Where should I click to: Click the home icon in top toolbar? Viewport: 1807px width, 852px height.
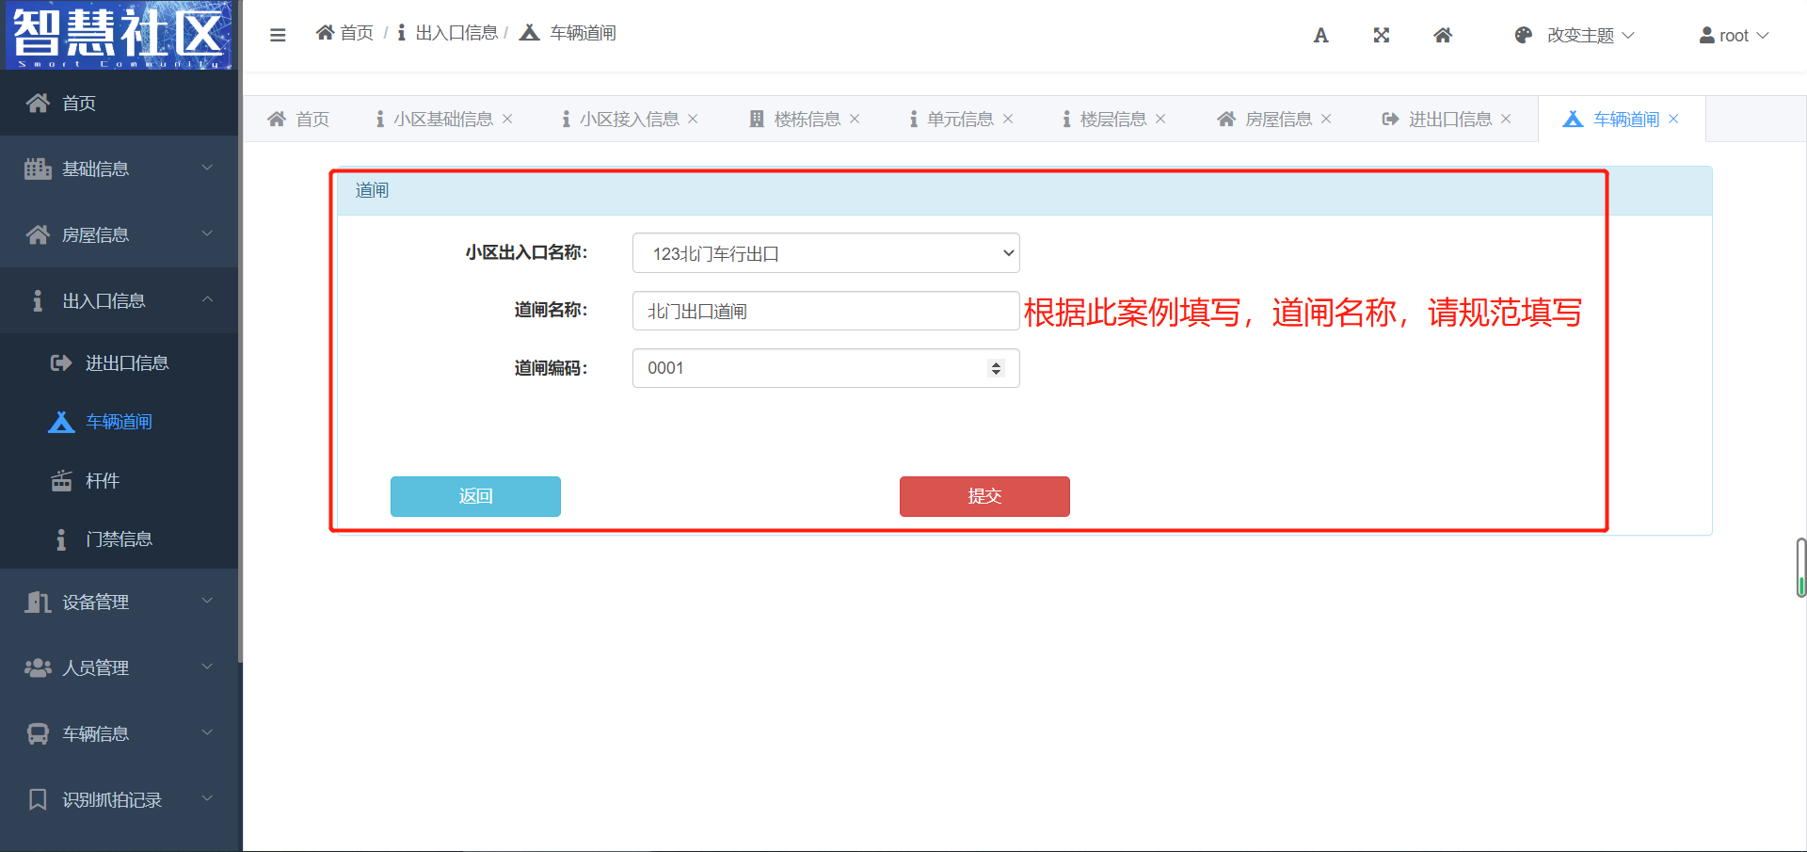(1442, 36)
